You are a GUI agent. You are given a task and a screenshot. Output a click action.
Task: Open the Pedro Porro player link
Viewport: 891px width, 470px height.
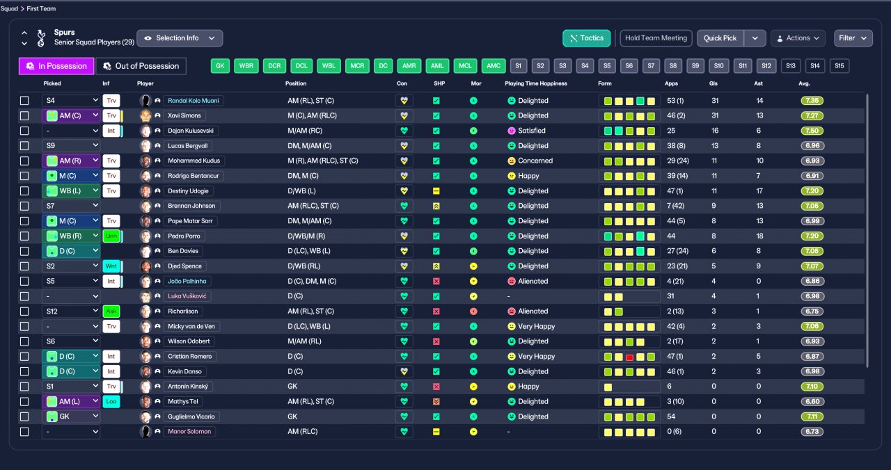pos(184,236)
